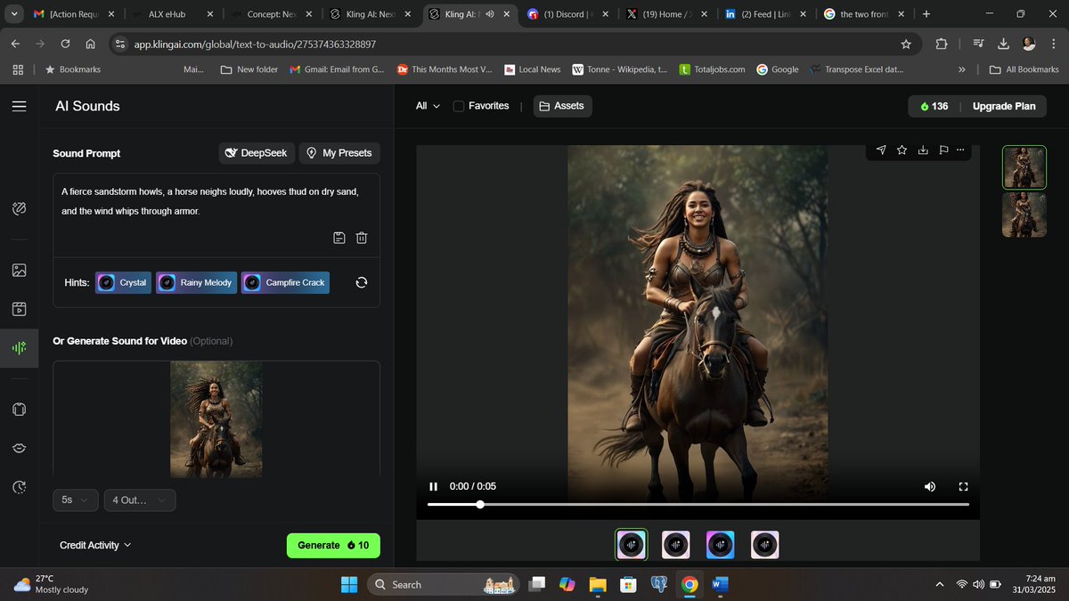Switch to the ALX eHub browser tab
The width and height of the screenshot is (1069, 601).
173,14
